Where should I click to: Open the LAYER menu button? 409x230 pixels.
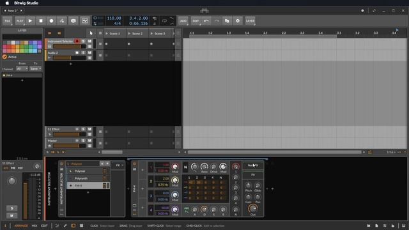pyautogui.click(x=250, y=21)
